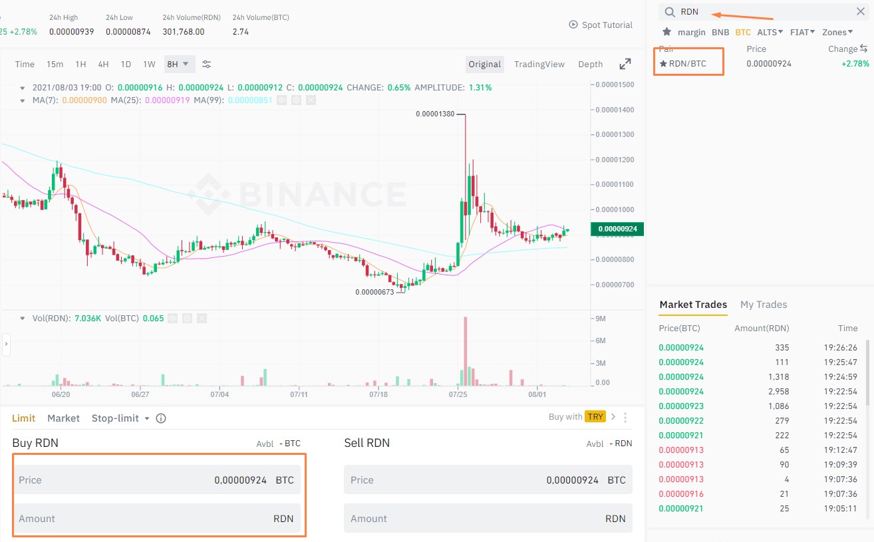The image size is (874, 542).
Task: Select the 1W chart interval
Action: click(150, 64)
